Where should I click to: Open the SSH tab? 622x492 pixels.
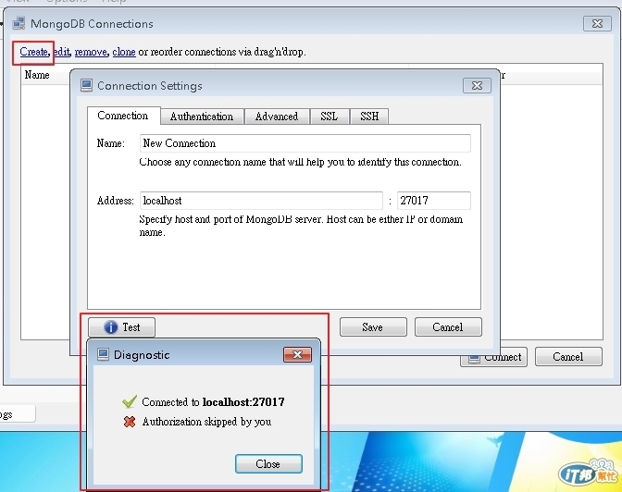(x=369, y=117)
